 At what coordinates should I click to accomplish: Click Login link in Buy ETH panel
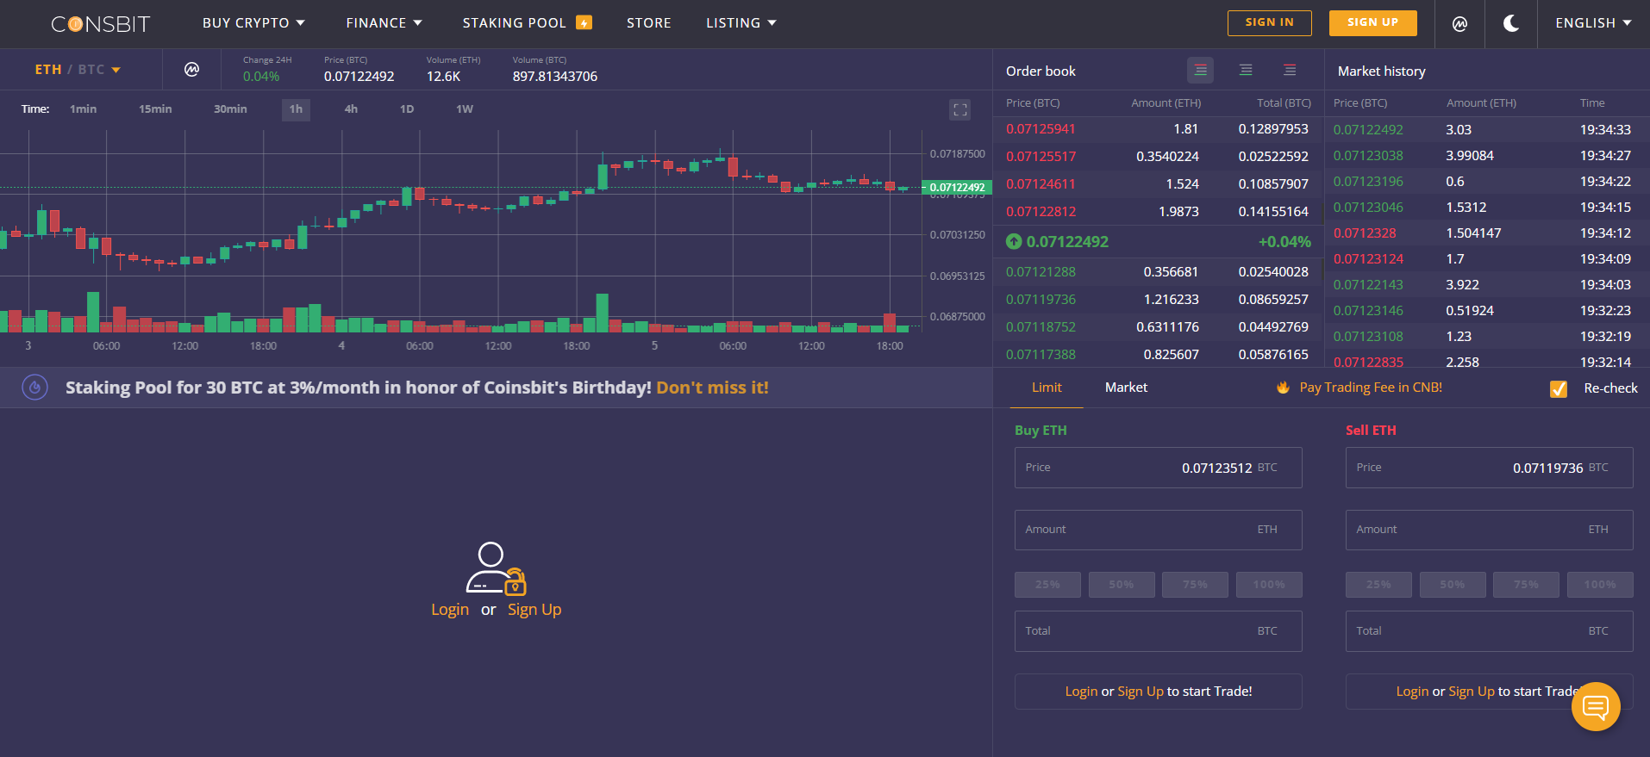(x=1081, y=692)
